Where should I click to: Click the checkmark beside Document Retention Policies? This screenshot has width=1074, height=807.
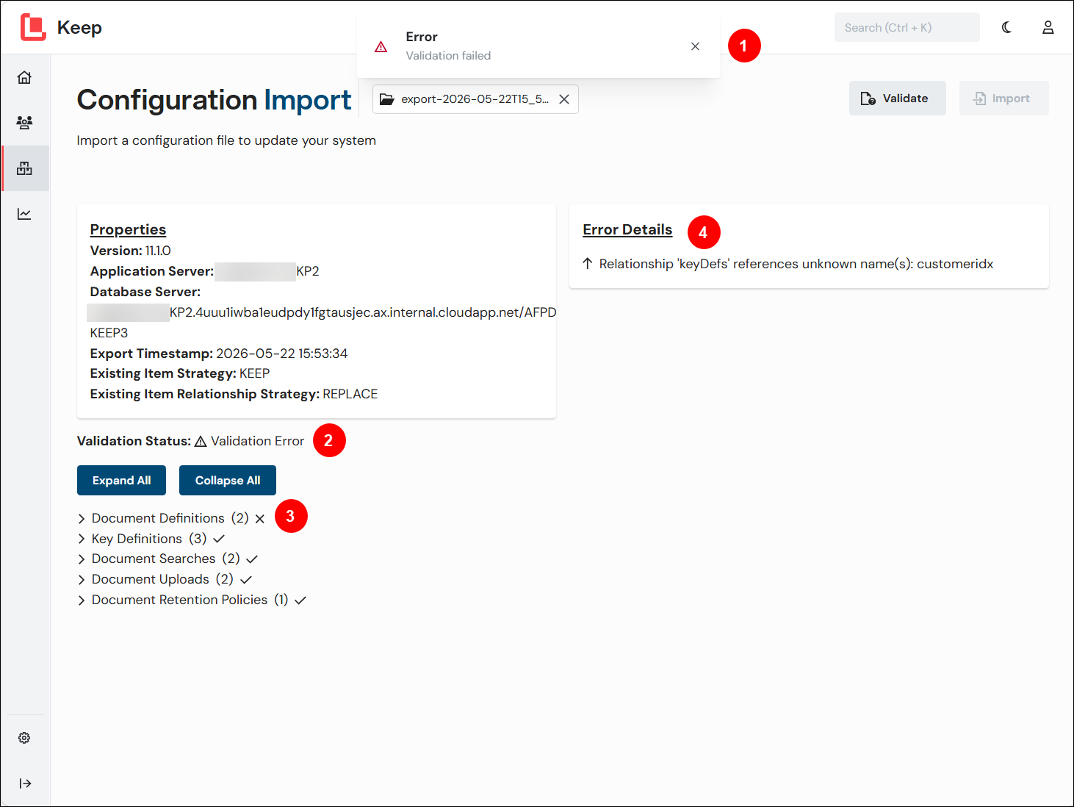click(300, 600)
